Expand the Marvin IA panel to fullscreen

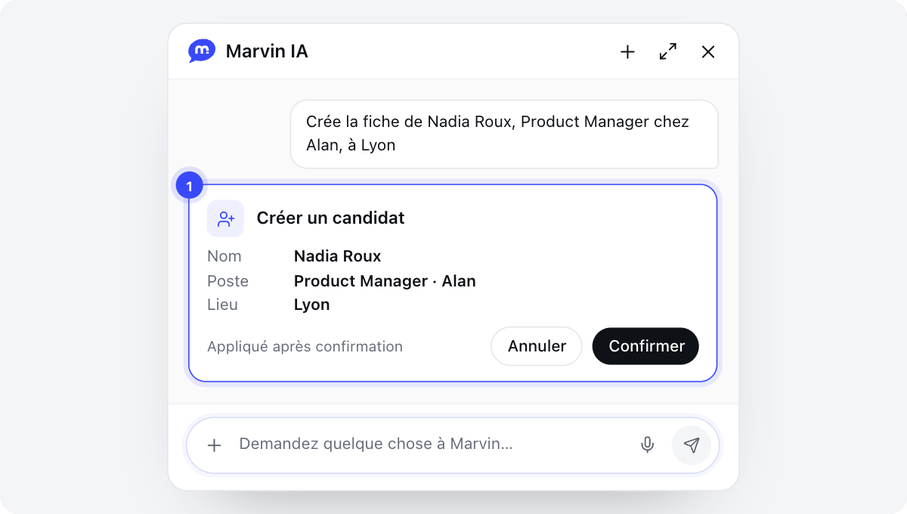tap(667, 51)
